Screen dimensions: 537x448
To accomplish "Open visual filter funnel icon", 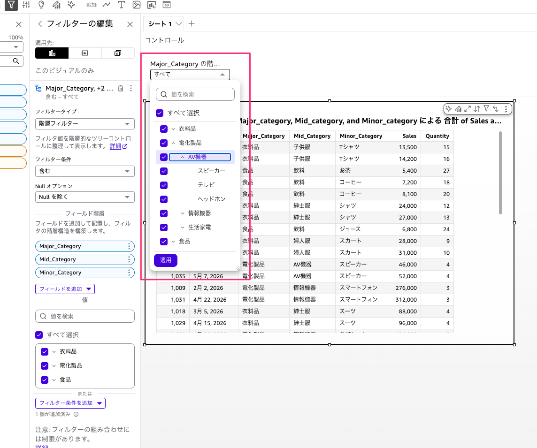I will [x=486, y=109].
